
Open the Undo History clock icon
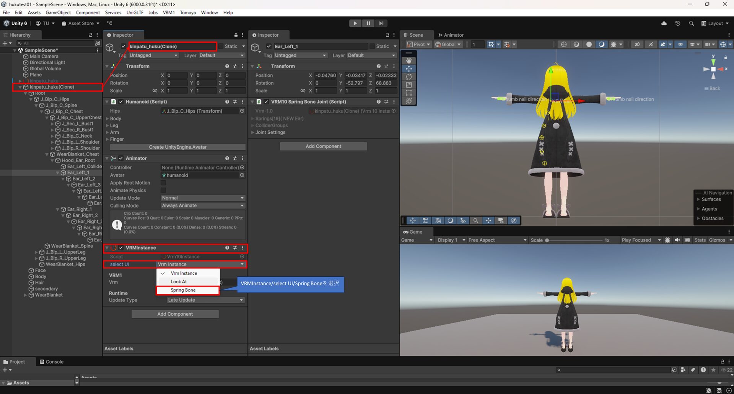677,23
